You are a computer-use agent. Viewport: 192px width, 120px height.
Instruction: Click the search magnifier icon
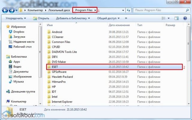coord(187,10)
